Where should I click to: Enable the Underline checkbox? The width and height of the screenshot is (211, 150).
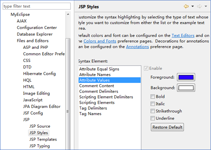coord(153,118)
